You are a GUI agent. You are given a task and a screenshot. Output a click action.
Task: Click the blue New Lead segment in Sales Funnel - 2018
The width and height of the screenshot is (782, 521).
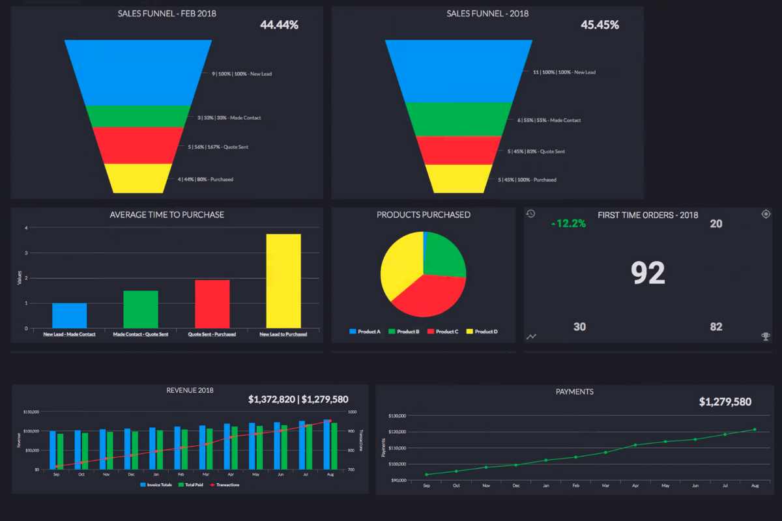(459, 70)
